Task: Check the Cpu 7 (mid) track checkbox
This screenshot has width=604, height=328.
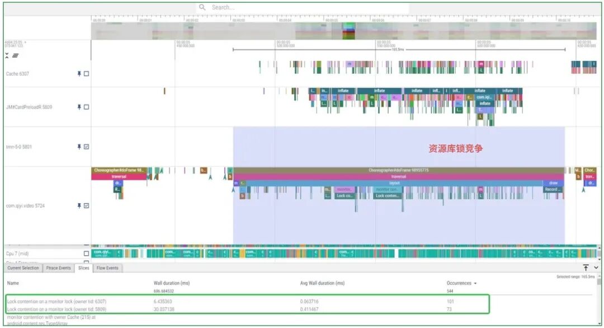Action: (x=86, y=254)
